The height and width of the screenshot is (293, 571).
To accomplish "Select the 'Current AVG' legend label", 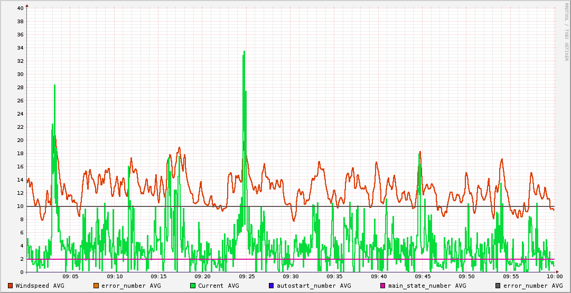I will click(219, 286).
